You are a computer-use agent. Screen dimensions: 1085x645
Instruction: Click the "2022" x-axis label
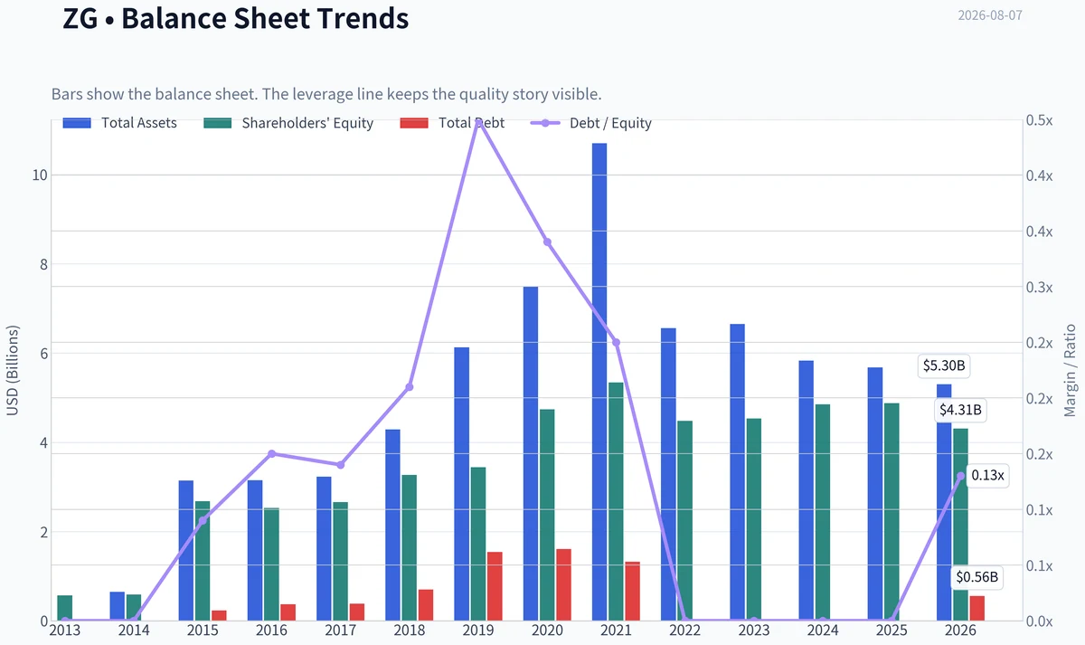point(684,631)
